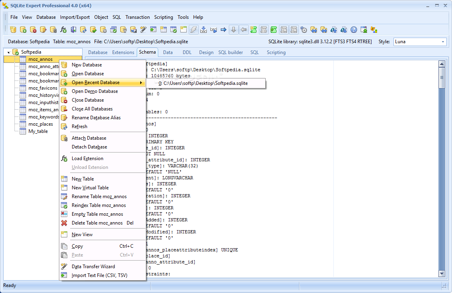
Task: Open the Import/Export menu
Action: pyautogui.click(x=75, y=17)
